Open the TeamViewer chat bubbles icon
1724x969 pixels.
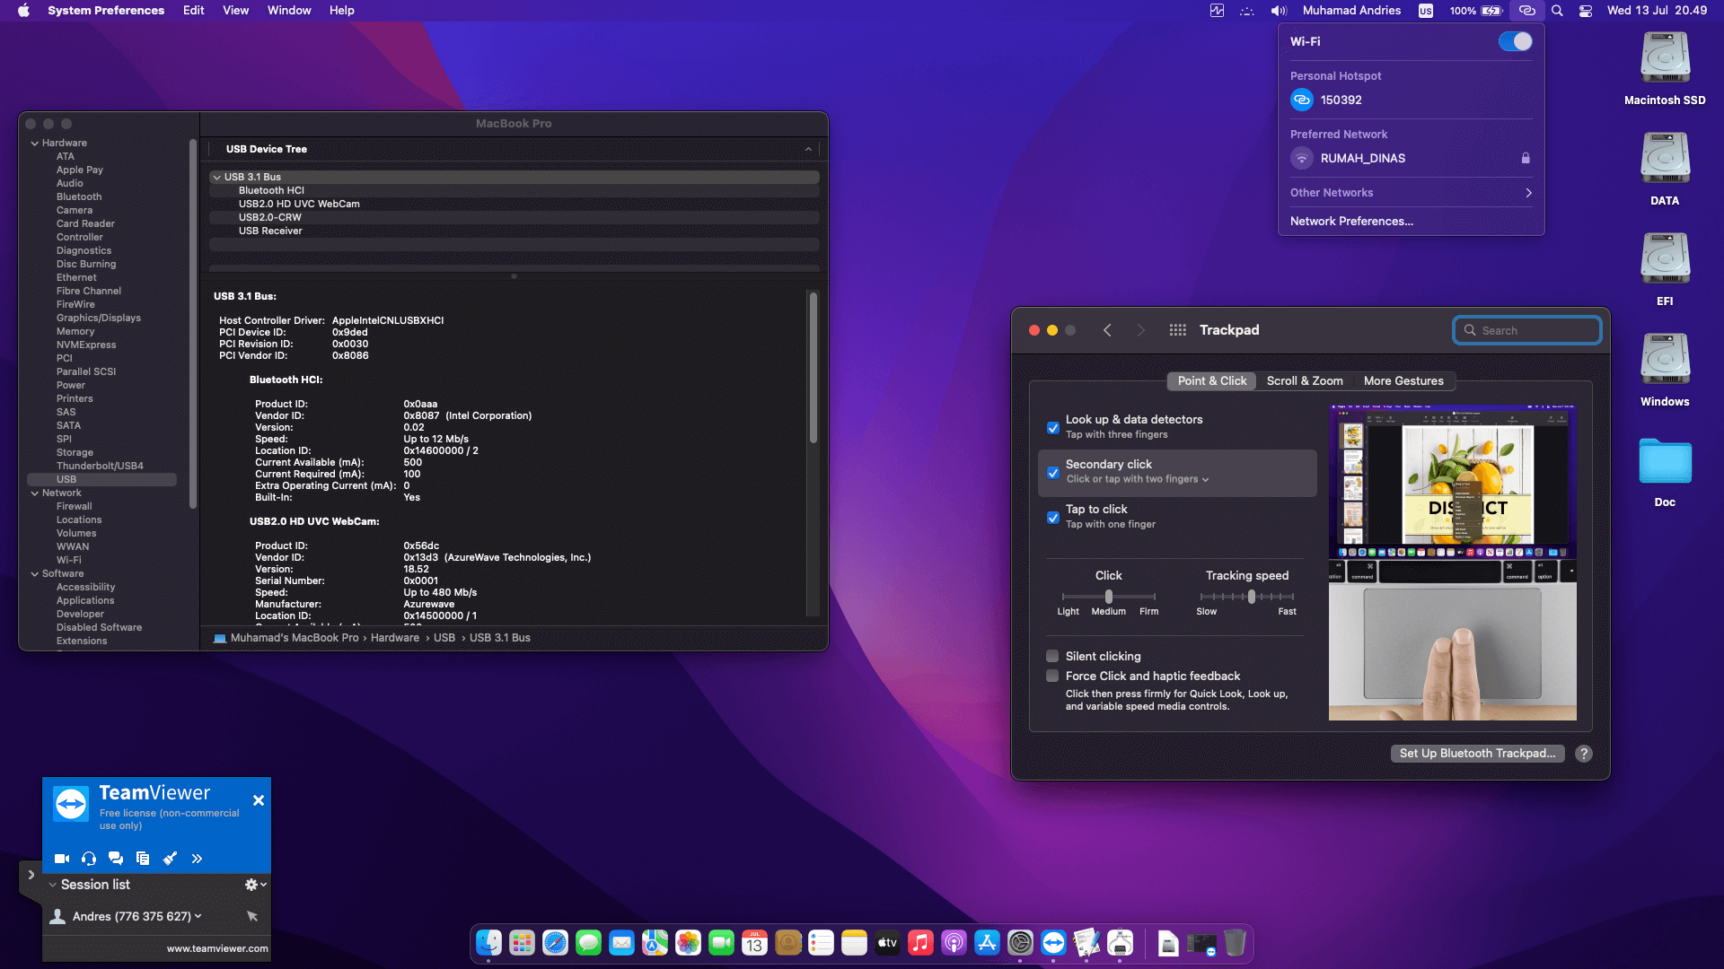point(116,859)
